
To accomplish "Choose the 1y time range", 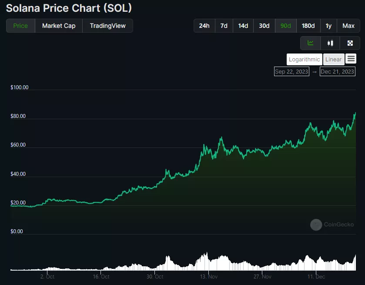I will pos(328,26).
